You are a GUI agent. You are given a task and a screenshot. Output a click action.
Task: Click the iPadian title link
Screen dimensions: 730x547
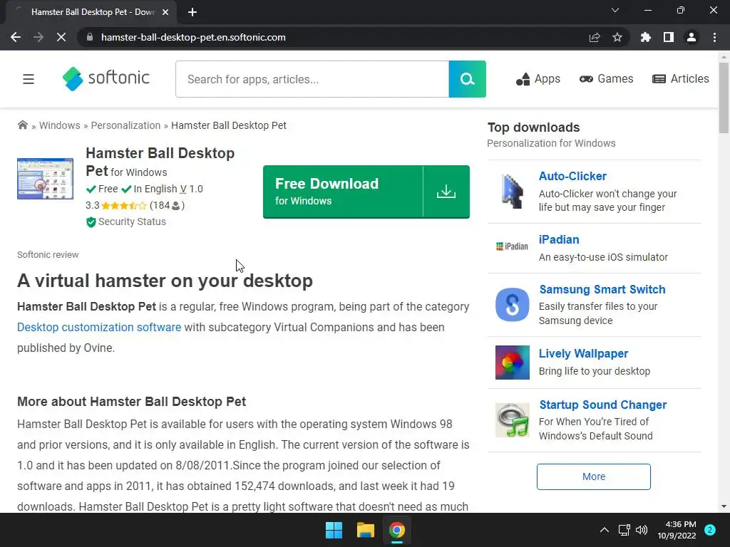coord(559,239)
